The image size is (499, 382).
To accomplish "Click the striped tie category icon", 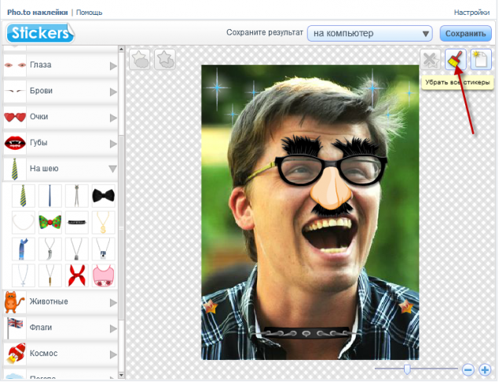I will coord(14,169).
